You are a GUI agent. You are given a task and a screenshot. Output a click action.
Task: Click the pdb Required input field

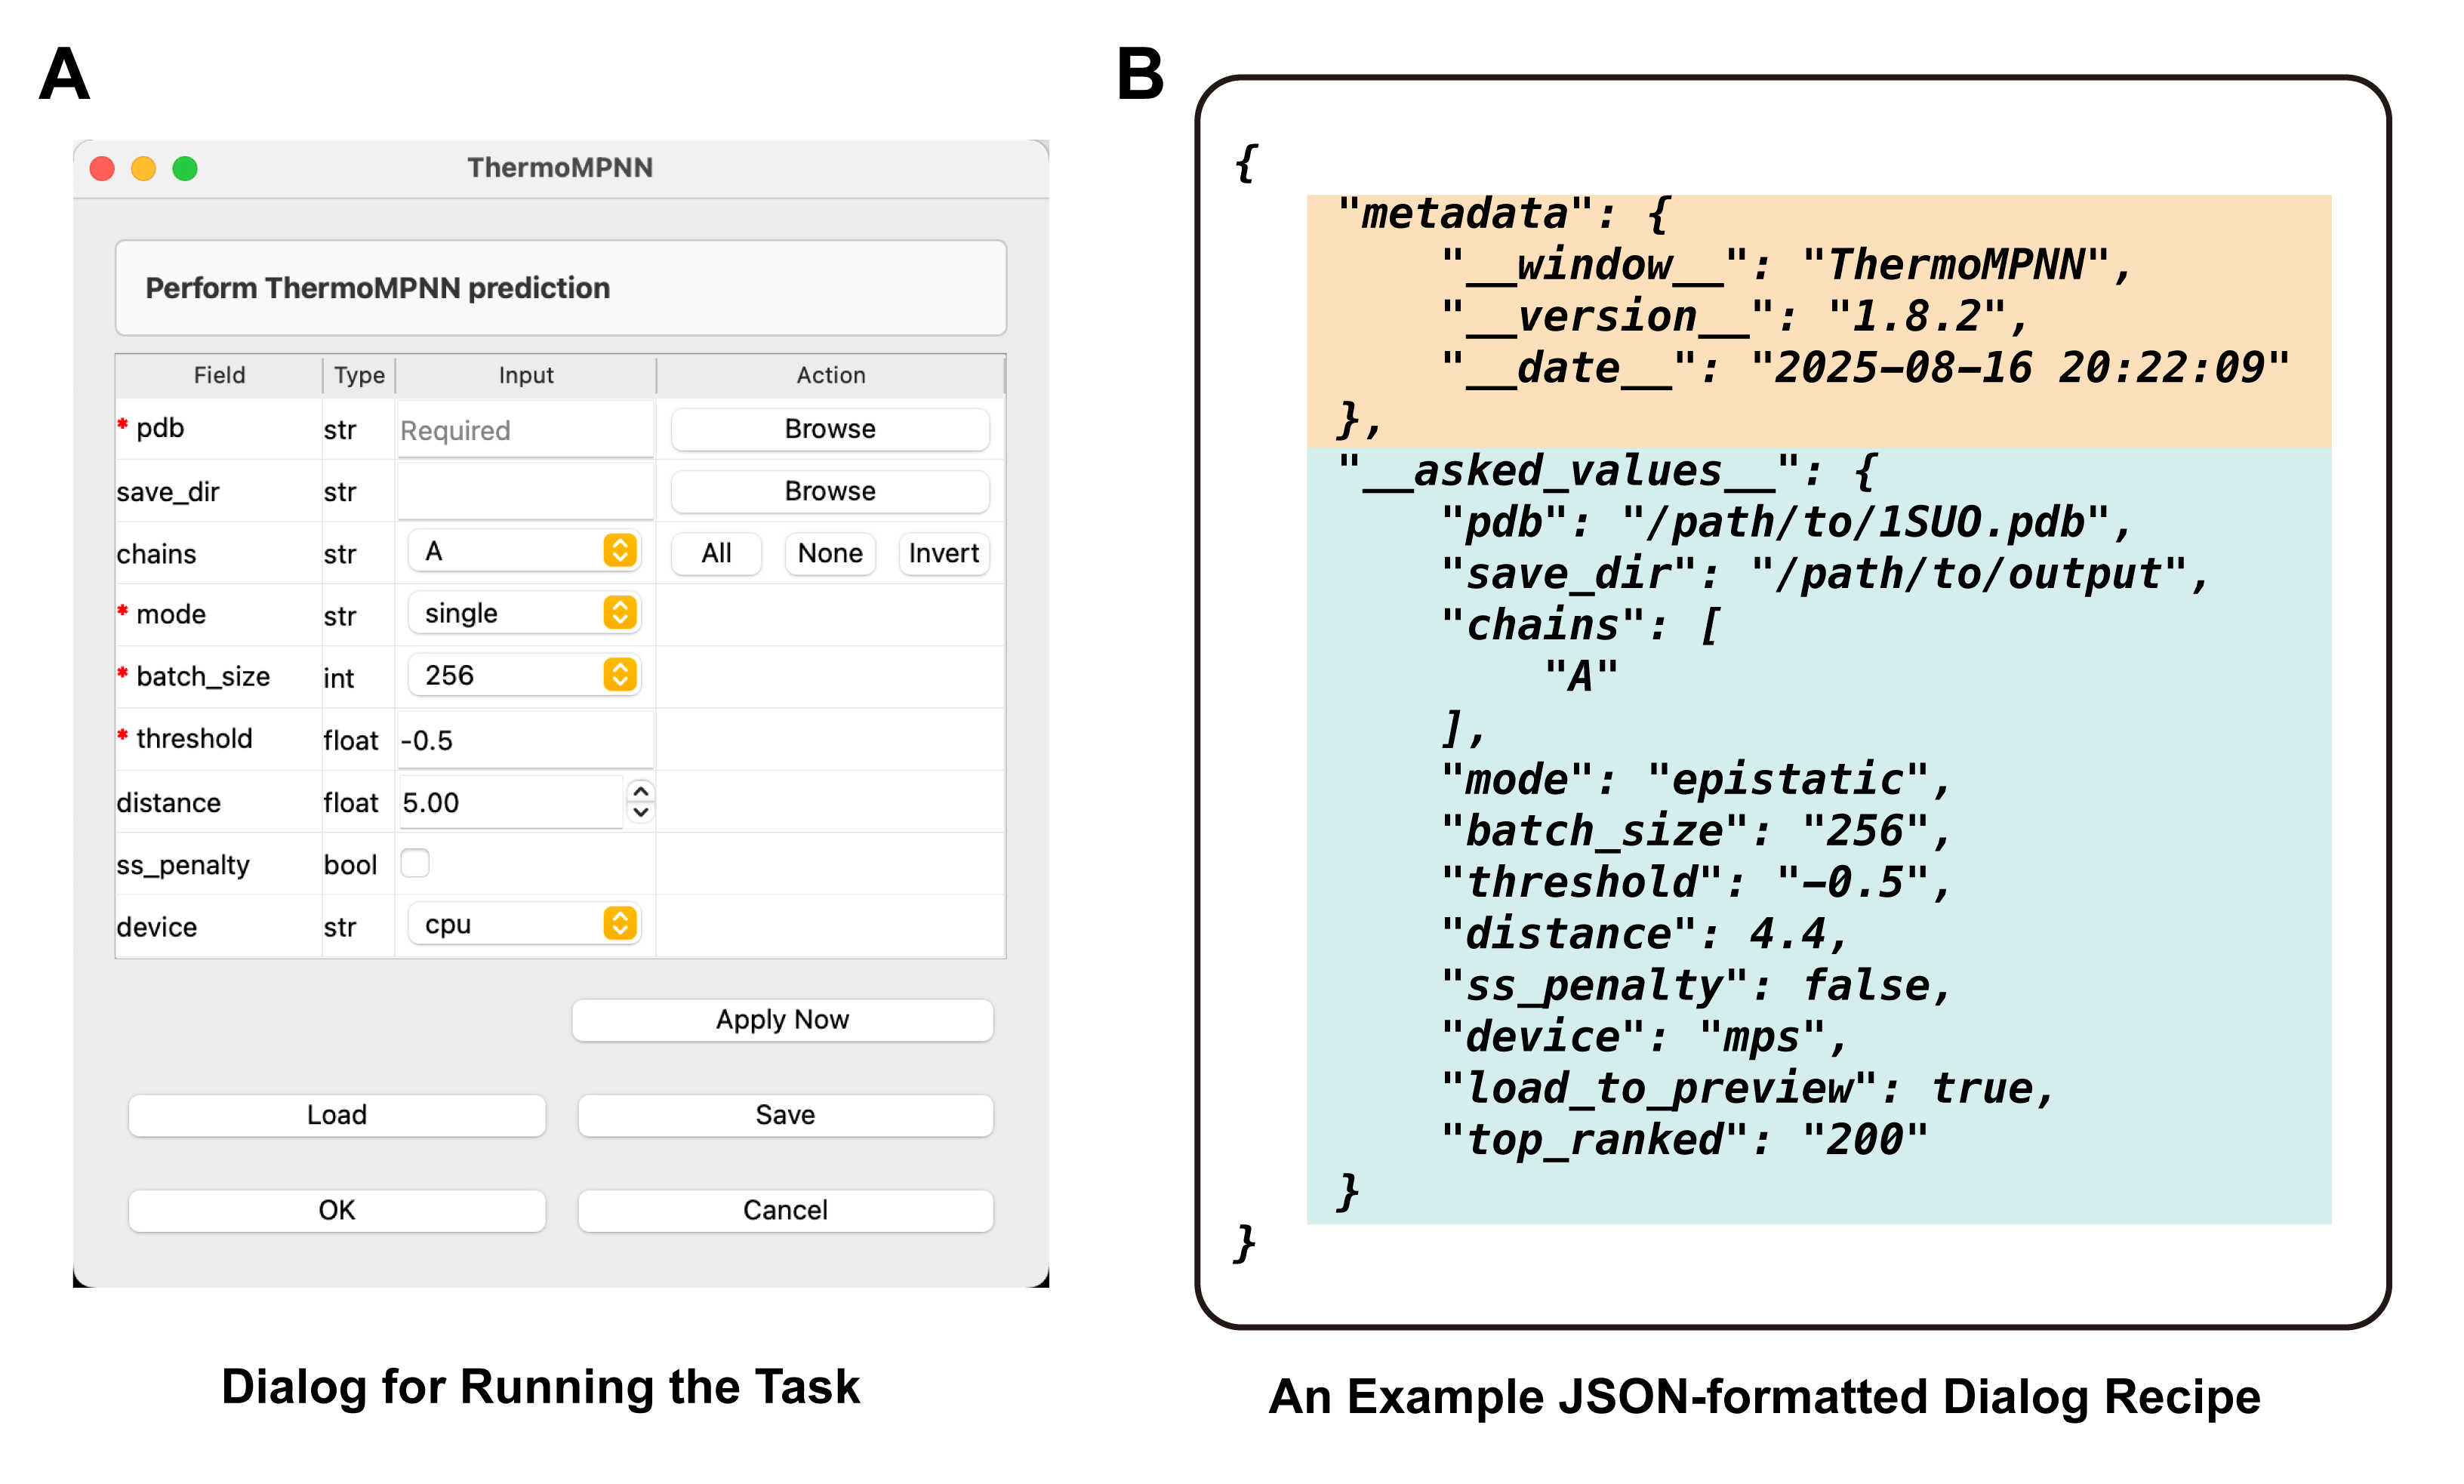click(526, 430)
